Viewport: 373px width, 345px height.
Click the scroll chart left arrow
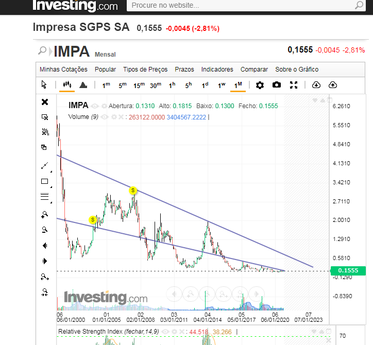[45, 246]
